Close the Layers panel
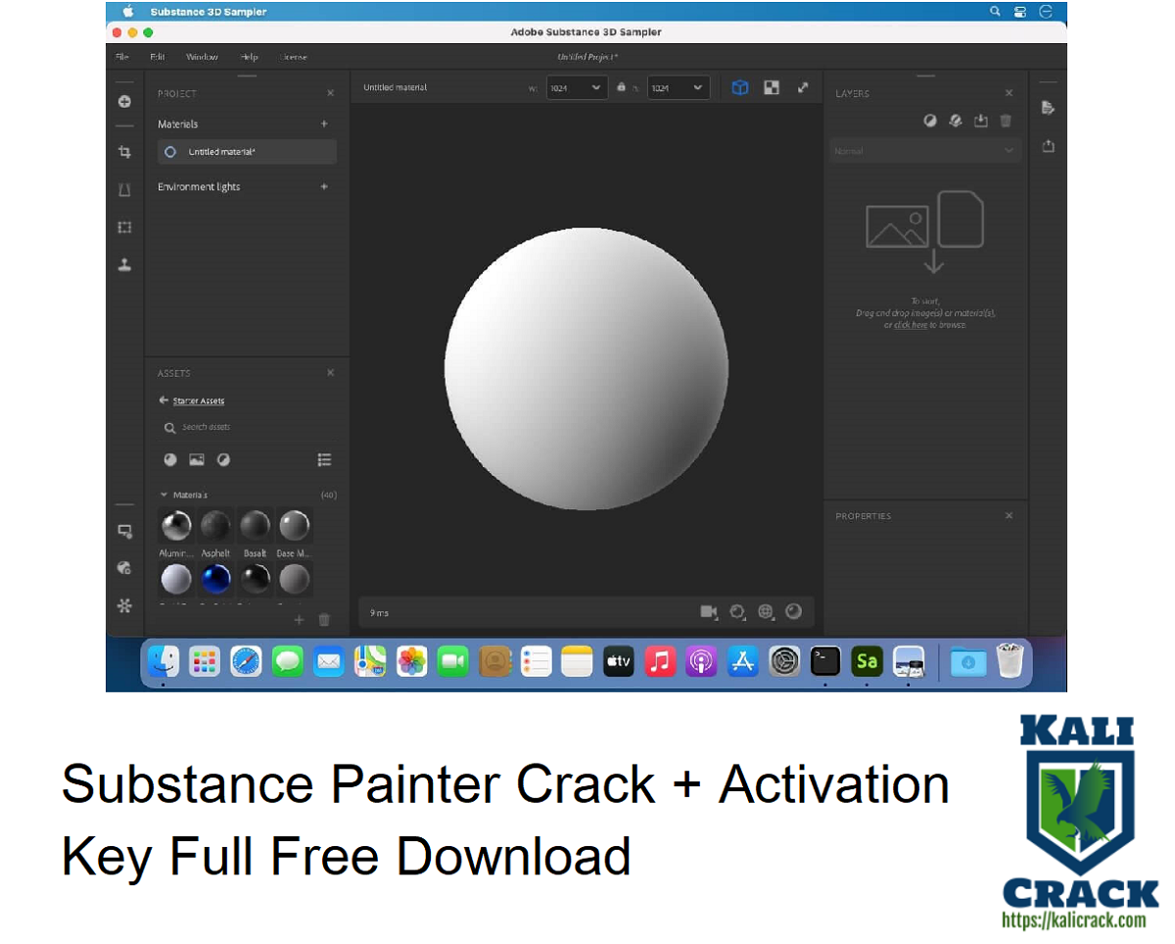The height and width of the screenshot is (944, 1175). [x=1009, y=93]
